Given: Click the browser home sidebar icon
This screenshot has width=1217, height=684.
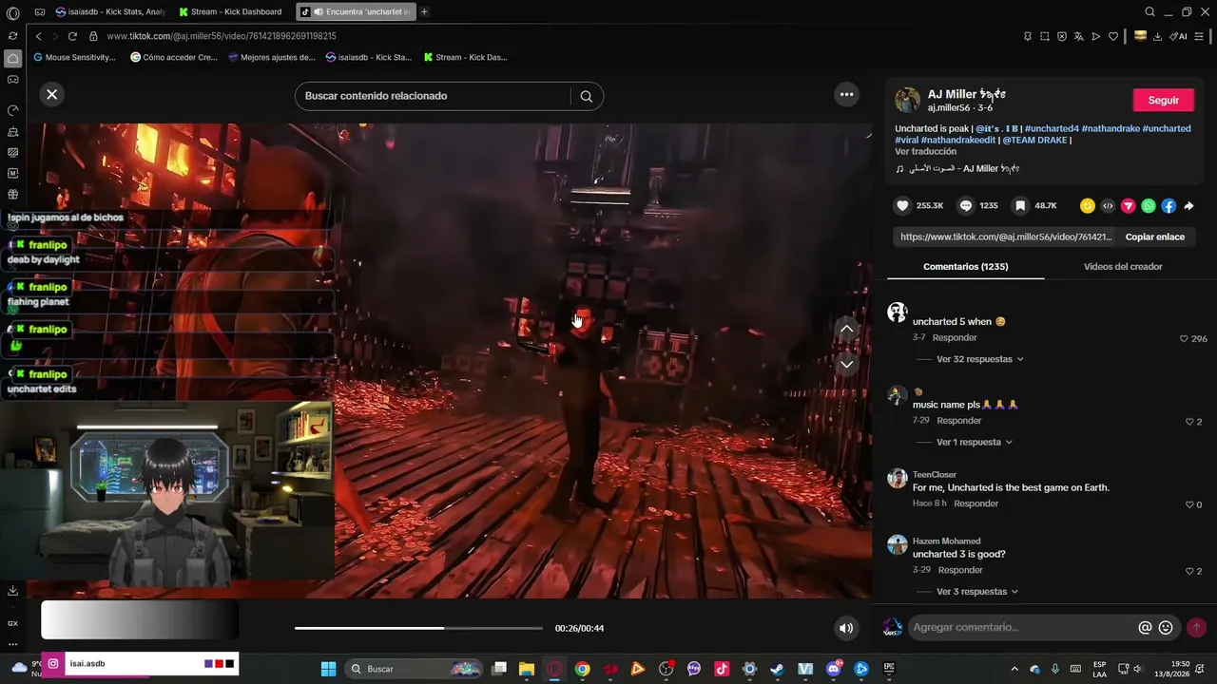Looking at the screenshot, I should coord(12,58).
